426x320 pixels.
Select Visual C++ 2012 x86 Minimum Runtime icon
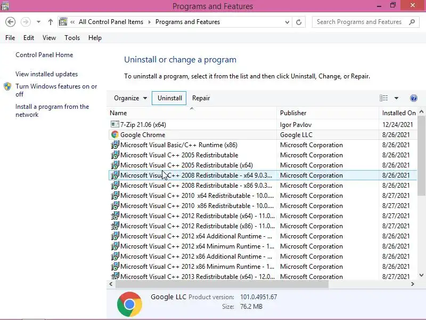[115, 266]
